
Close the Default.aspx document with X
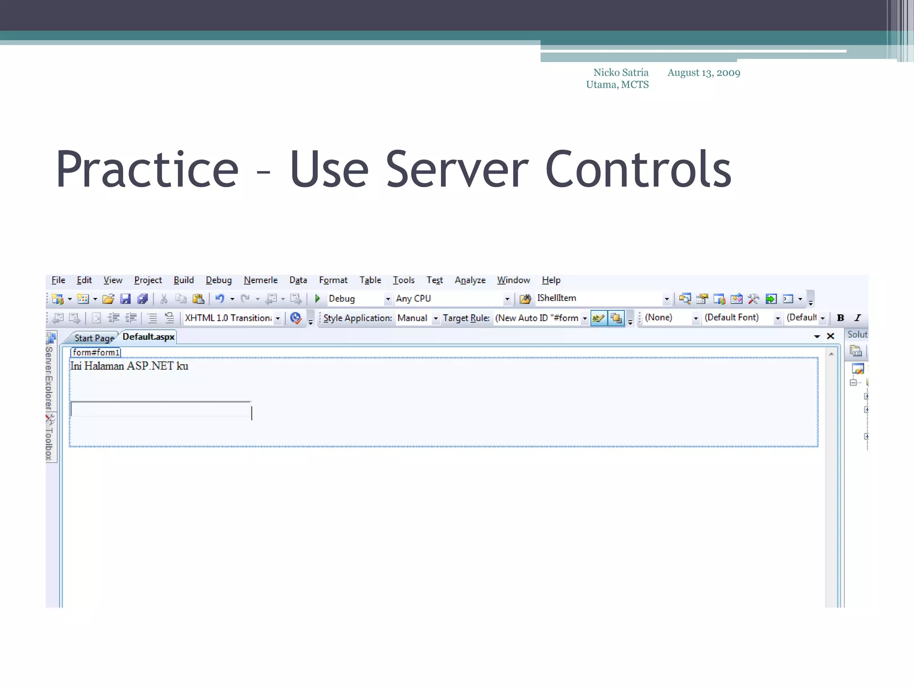click(831, 336)
